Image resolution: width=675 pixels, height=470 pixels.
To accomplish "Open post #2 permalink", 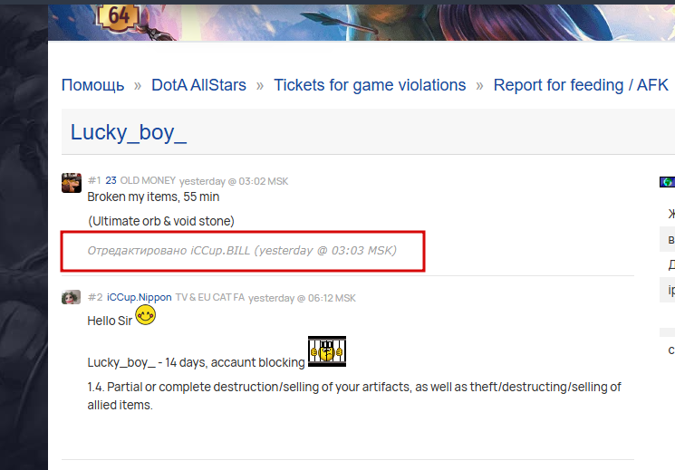I will pos(95,297).
